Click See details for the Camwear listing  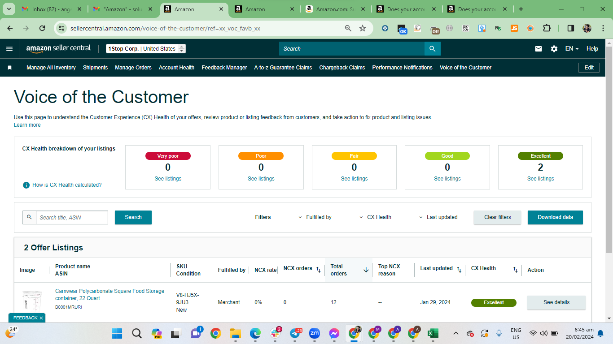pyautogui.click(x=556, y=302)
